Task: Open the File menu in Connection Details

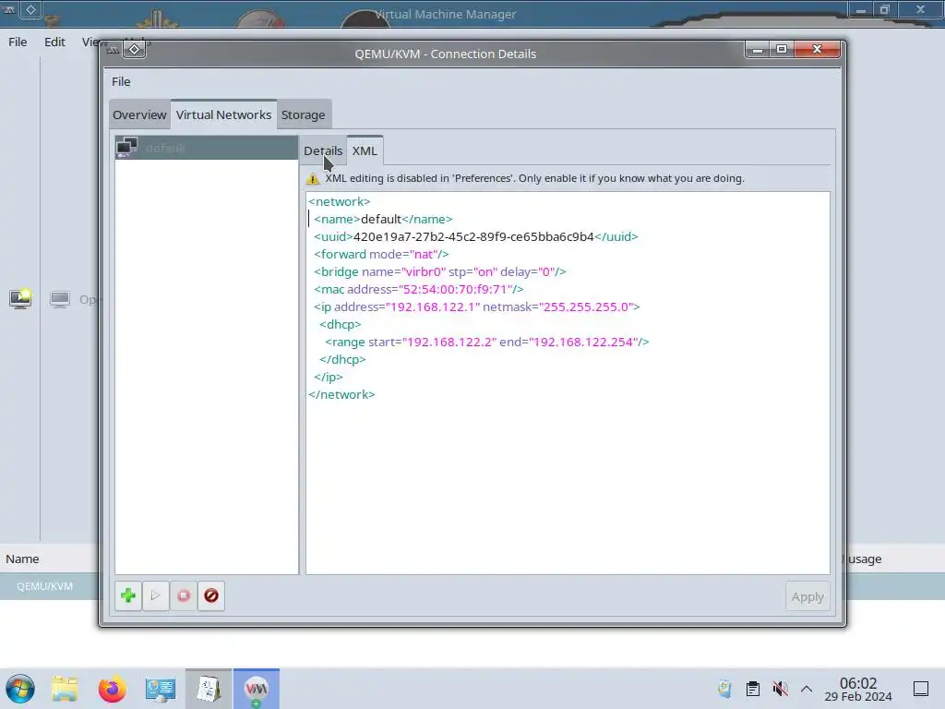Action: [121, 81]
